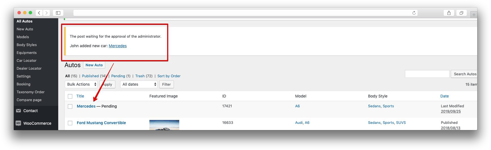Open Body Styles in sidebar
The height and width of the screenshot is (150, 491).
(27, 45)
